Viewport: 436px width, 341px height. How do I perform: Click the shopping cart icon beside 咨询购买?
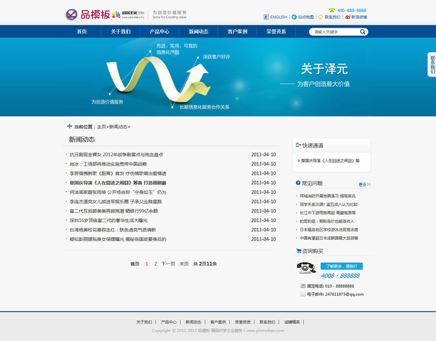[x=298, y=251]
